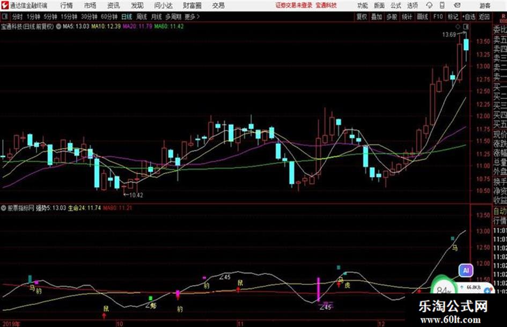Open the 功能 menu
The height and width of the screenshot is (327, 507).
click(x=363, y=5)
